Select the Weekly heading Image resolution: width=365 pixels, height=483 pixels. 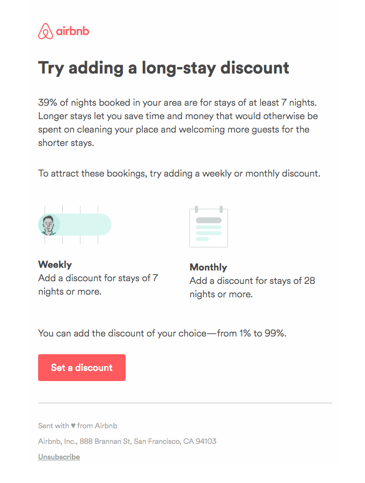pos(55,264)
